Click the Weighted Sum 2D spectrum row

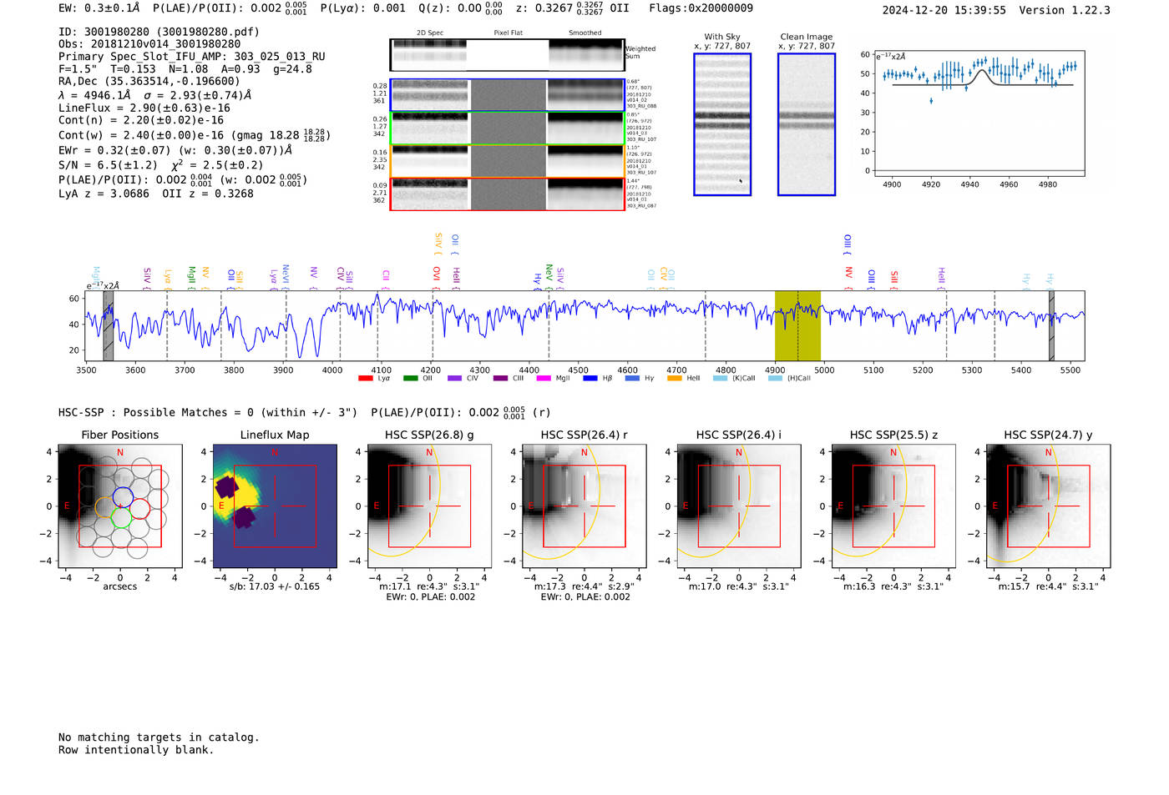point(507,55)
